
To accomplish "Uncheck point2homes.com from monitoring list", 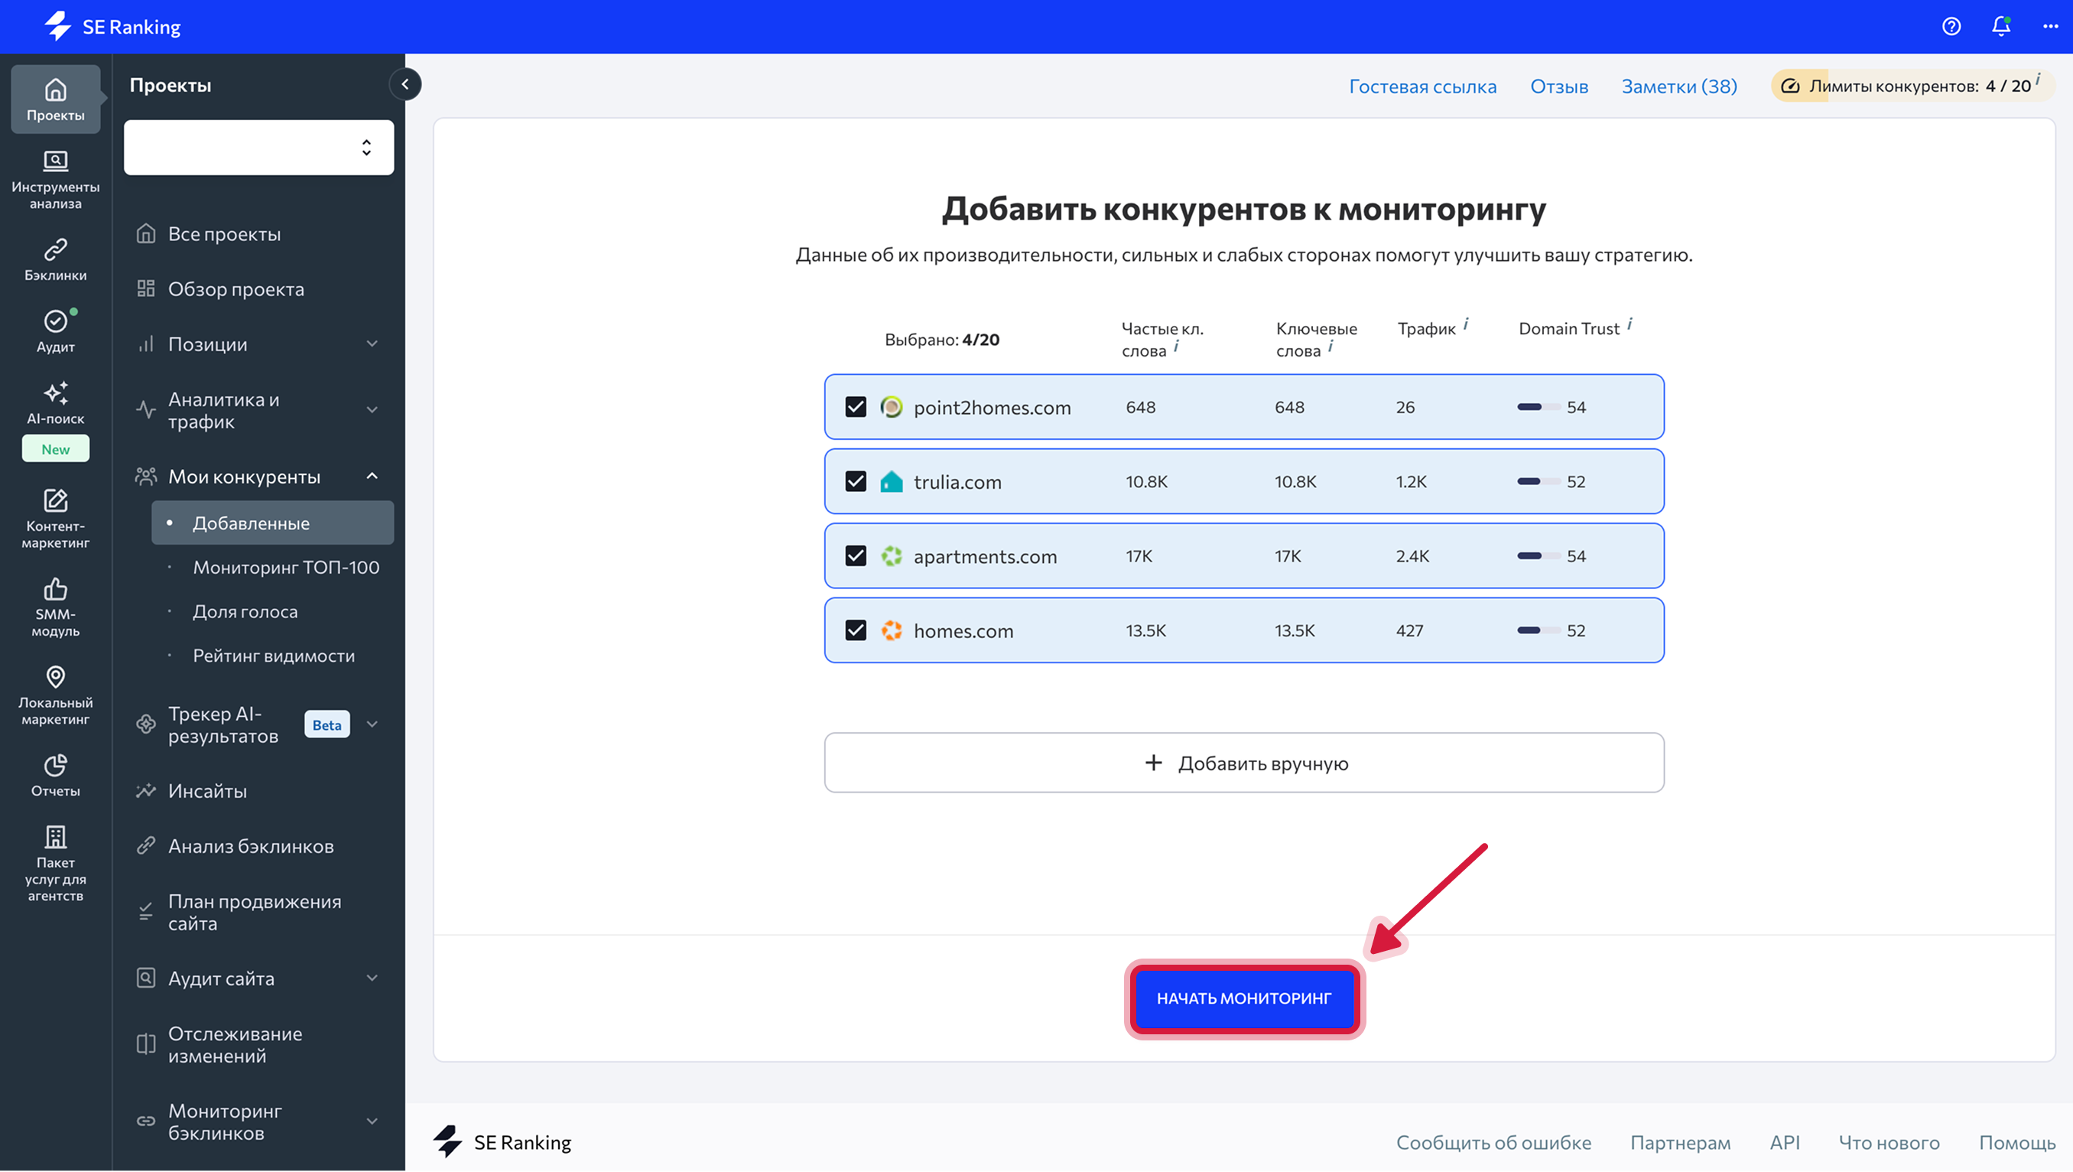I will click(x=856, y=407).
